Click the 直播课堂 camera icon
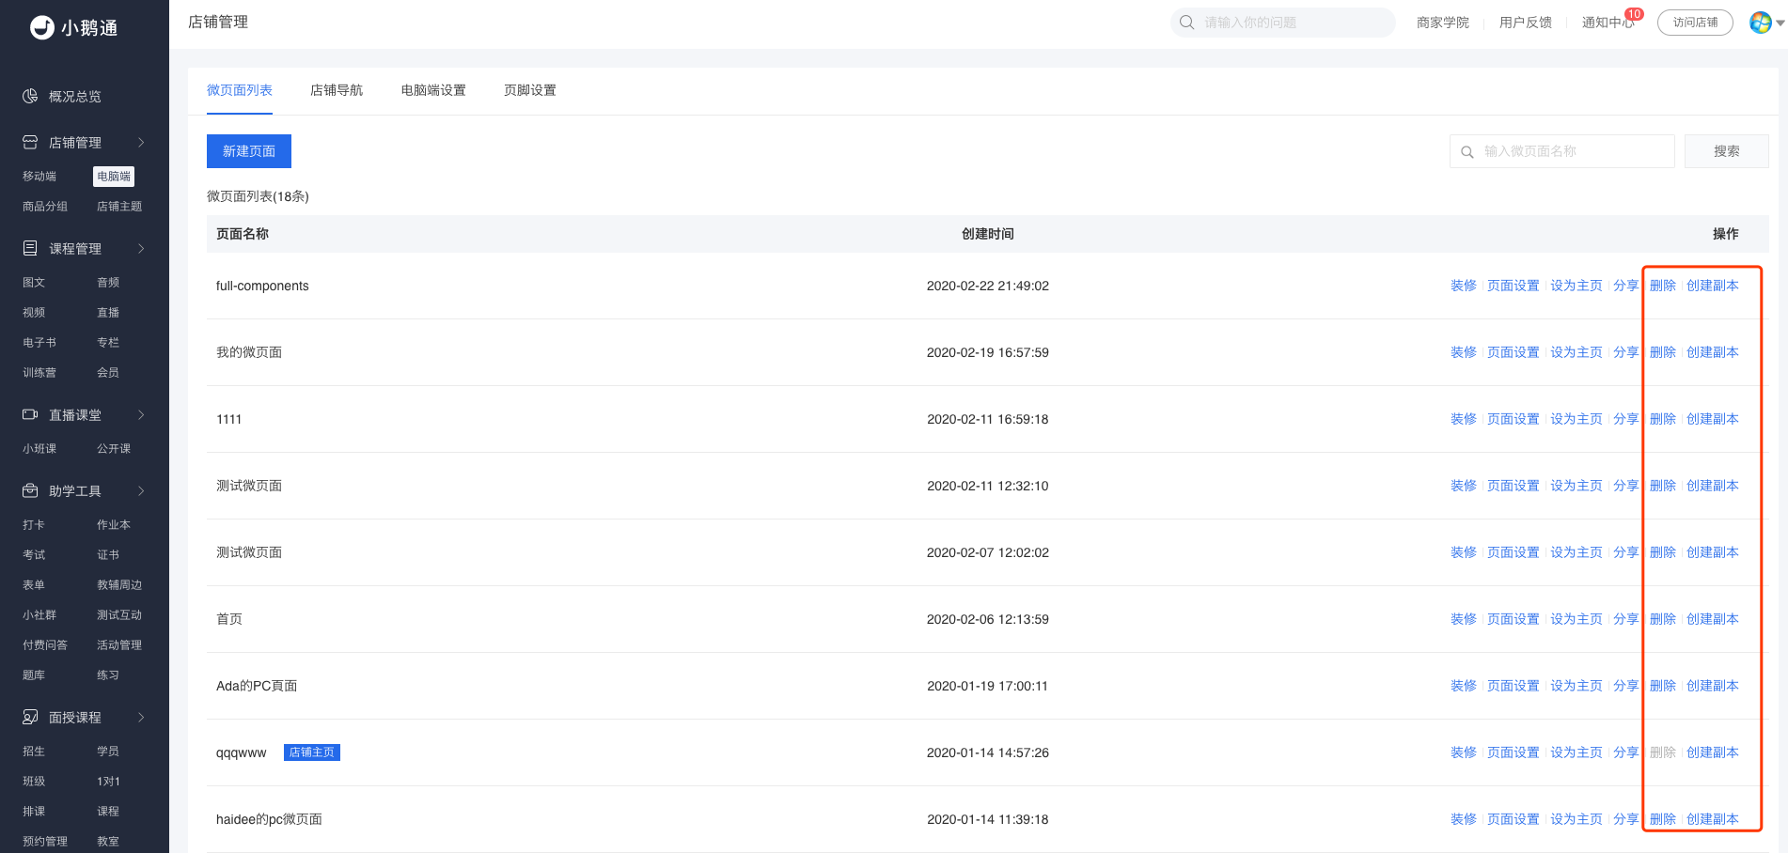 point(30,414)
